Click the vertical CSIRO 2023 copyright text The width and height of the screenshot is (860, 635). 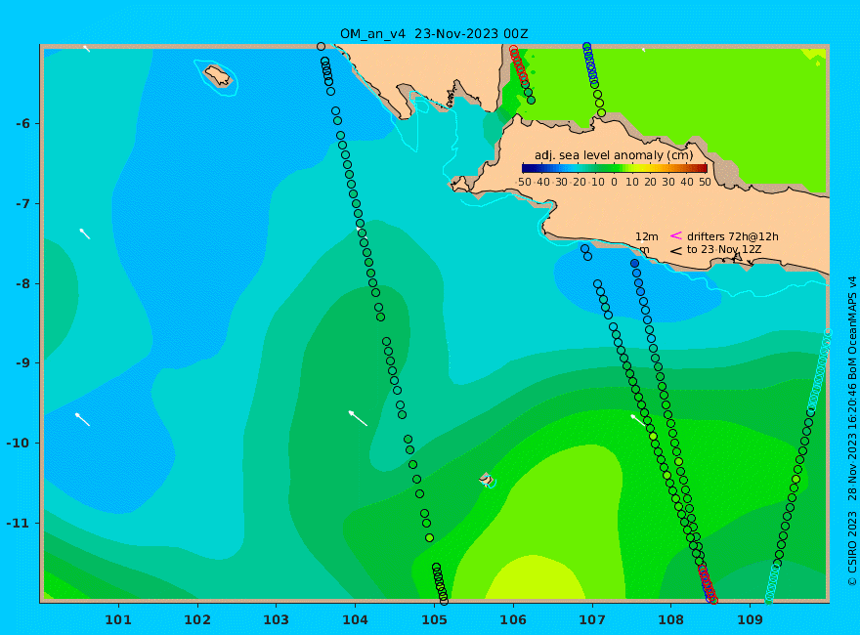(x=852, y=432)
